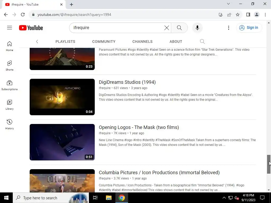Viewport: 271px width, 203px height.
Task: Switch to the ABOUT tab
Action: [176, 41]
